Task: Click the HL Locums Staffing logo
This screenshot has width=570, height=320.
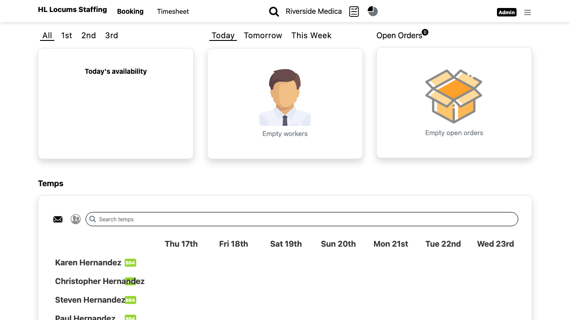Action: coord(73,9)
